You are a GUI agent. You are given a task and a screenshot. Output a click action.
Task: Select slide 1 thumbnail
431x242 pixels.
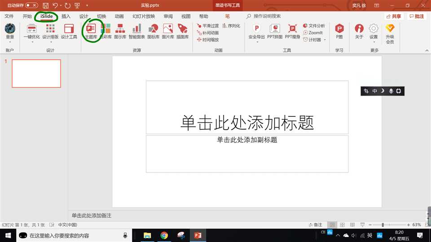click(x=36, y=74)
